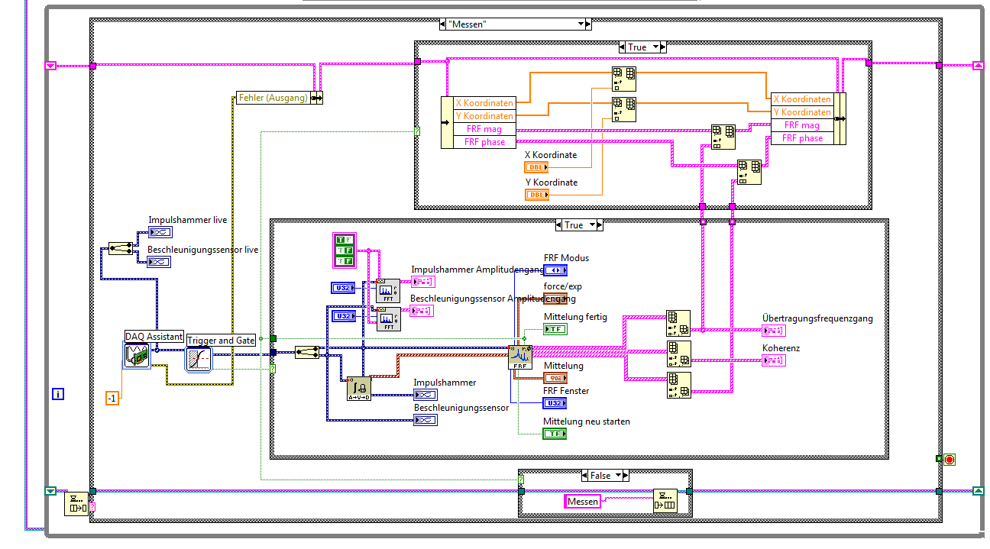The image size is (990, 549).
Task: Go to next case of False structure
Action: click(624, 476)
